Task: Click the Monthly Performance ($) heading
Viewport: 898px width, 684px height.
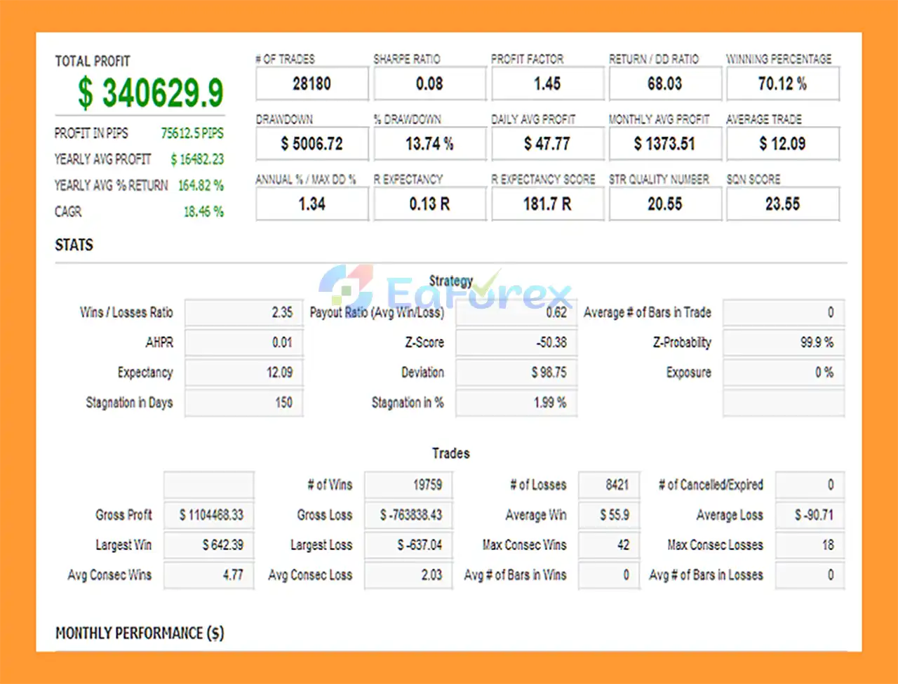Action: point(140,633)
